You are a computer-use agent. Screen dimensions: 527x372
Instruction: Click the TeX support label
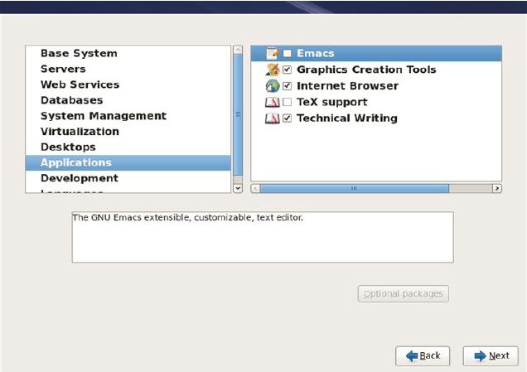332,102
